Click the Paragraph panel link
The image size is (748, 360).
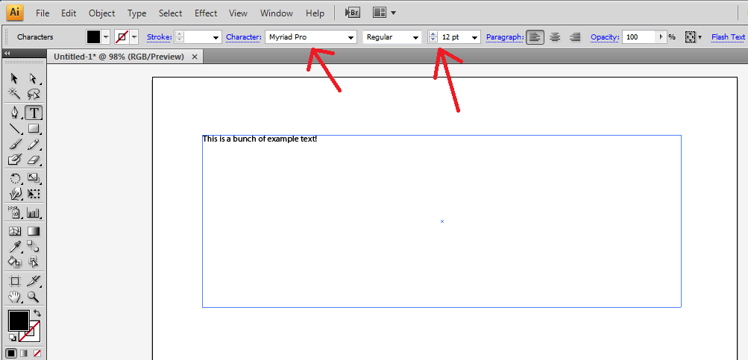[x=505, y=37]
